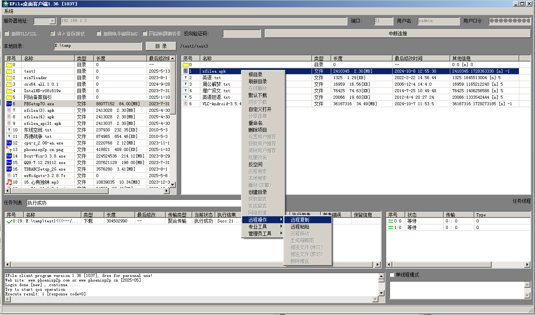Click the green thread icon for 1:0
535x315 pixels.
pos(390,227)
